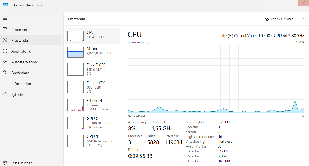Click the Referenser count 149034

[173, 142]
